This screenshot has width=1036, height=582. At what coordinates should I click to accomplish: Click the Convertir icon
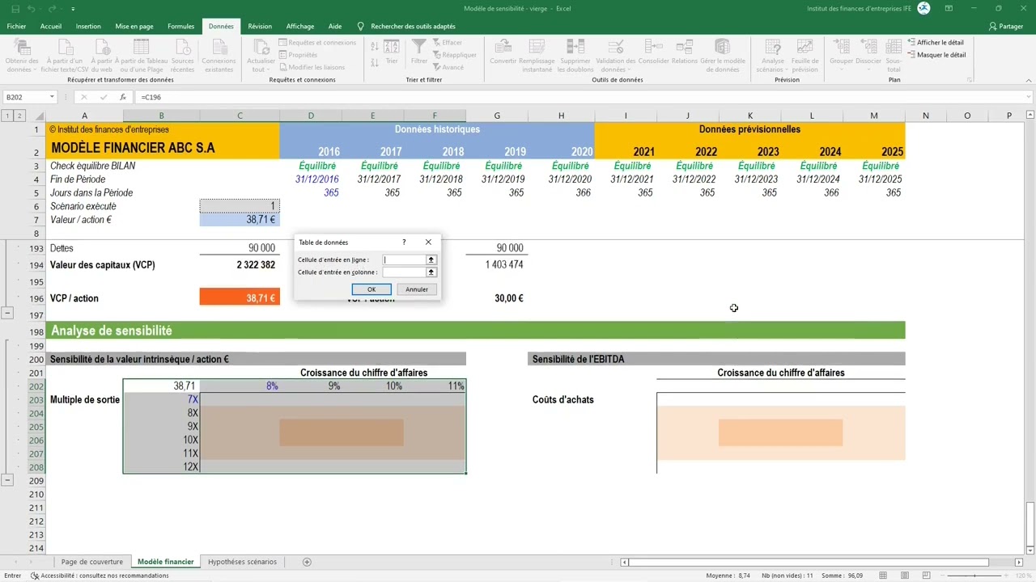pos(503,47)
